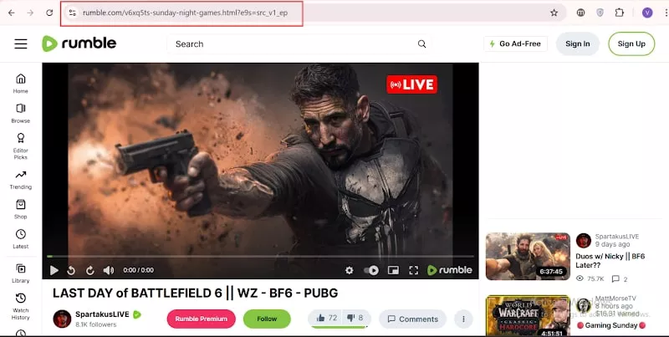Open Browse in the sidebar

pos(20,113)
